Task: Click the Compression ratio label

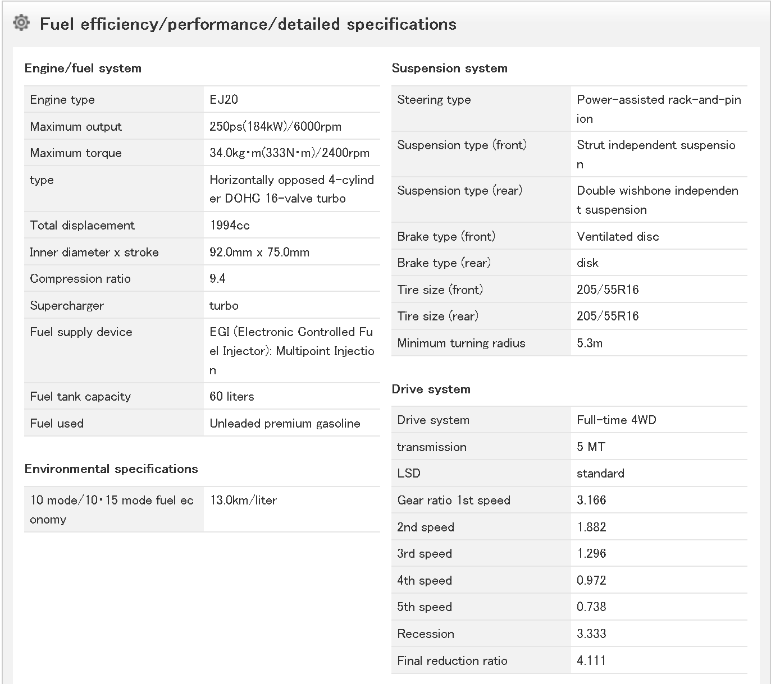Action: [80, 279]
